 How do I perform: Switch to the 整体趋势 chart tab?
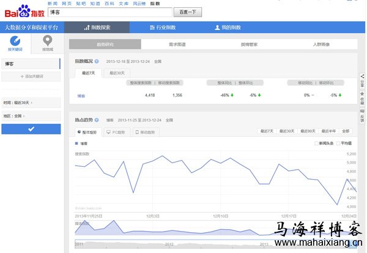click(88, 132)
